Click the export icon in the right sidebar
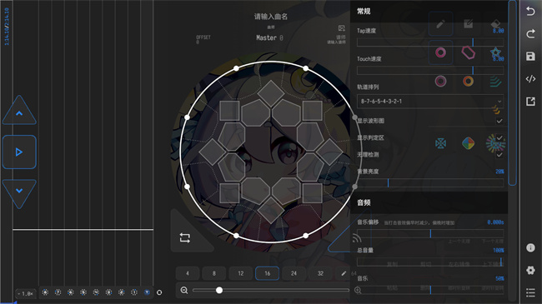 (530, 102)
